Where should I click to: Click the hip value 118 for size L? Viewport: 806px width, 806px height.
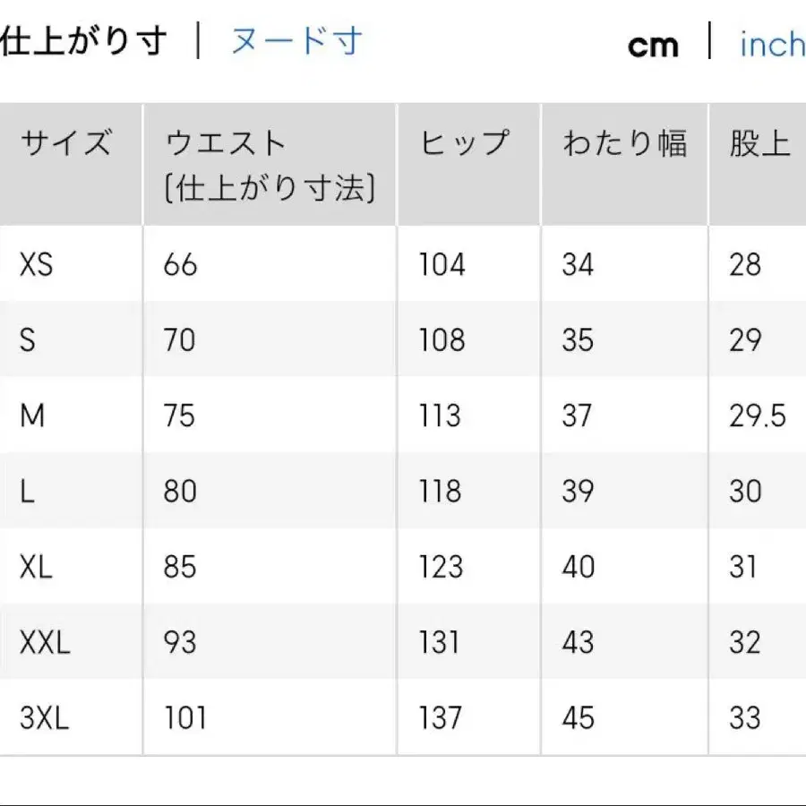click(x=440, y=491)
